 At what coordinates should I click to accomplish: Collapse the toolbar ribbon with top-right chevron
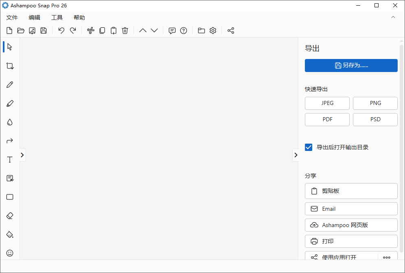point(393,17)
